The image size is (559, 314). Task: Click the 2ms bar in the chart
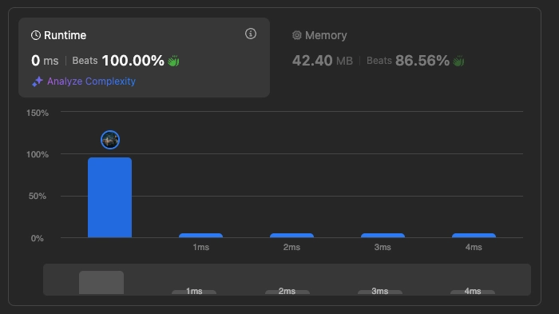pyautogui.click(x=291, y=236)
